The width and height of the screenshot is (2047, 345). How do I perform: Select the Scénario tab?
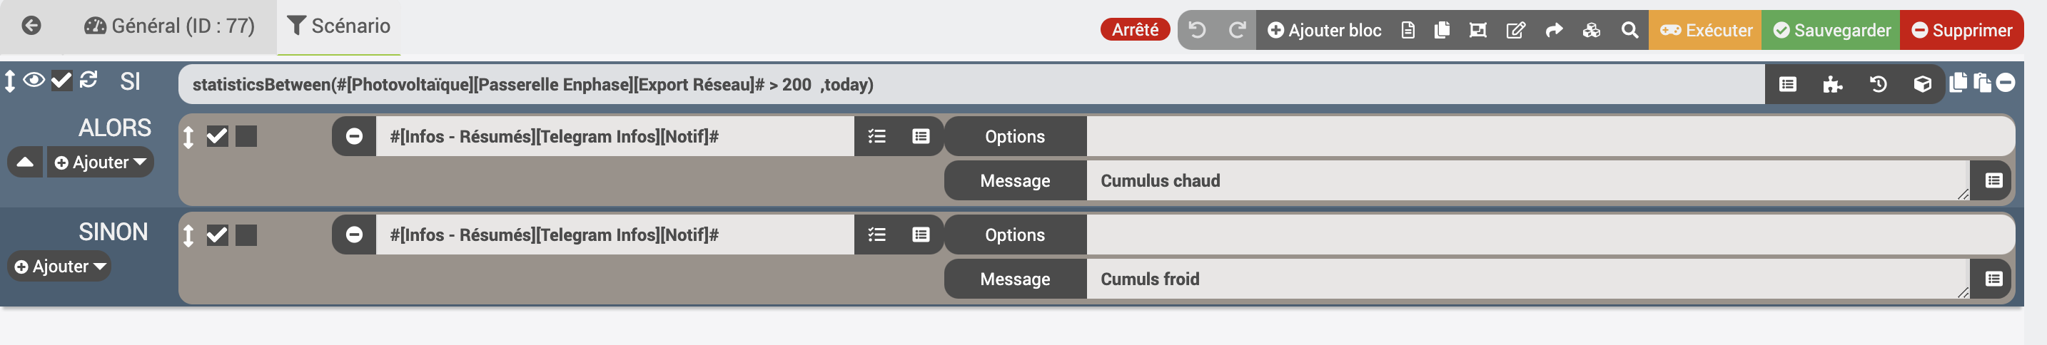click(338, 26)
